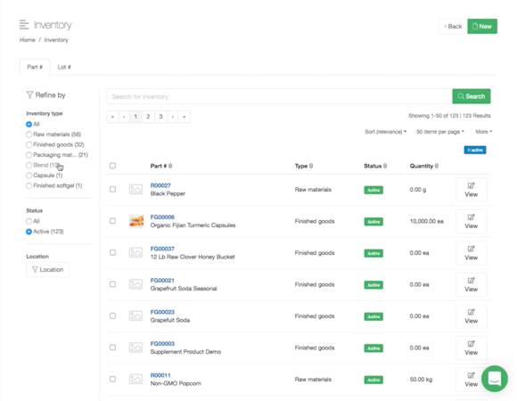Expand the 50 items per page dropdown
The width and height of the screenshot is (517, 401).
(x=440, y=132)
